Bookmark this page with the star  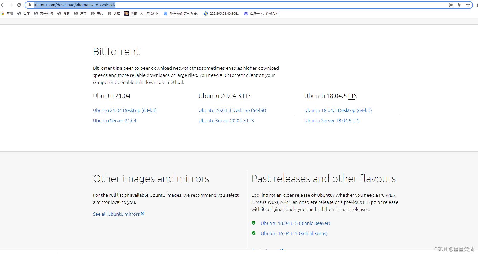pyautogui.click(x=468, y=5)
